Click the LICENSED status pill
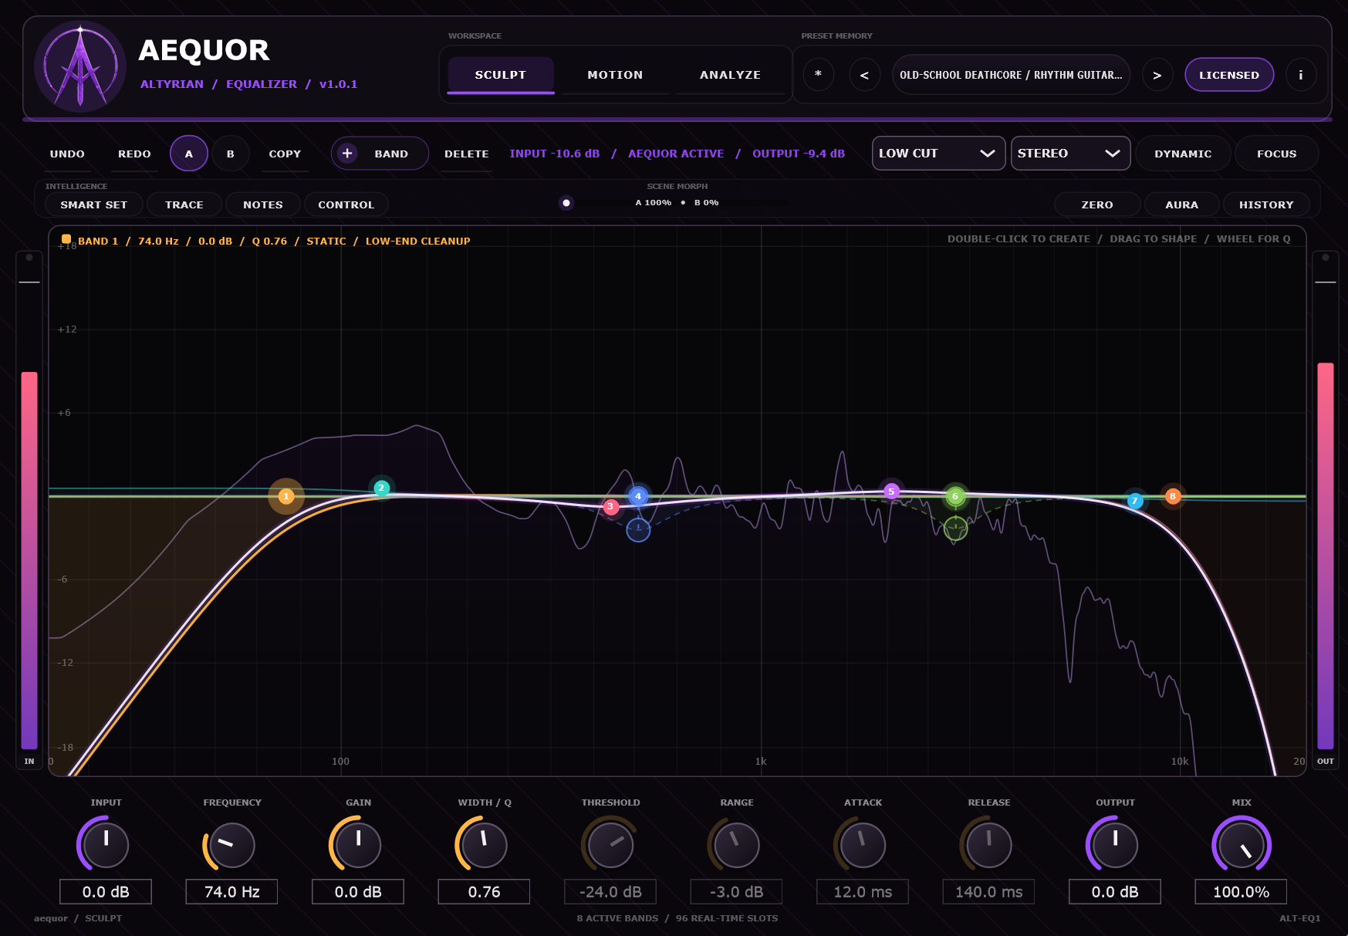The width and height of the screenshot is (1348, 936). [1229, 75]
